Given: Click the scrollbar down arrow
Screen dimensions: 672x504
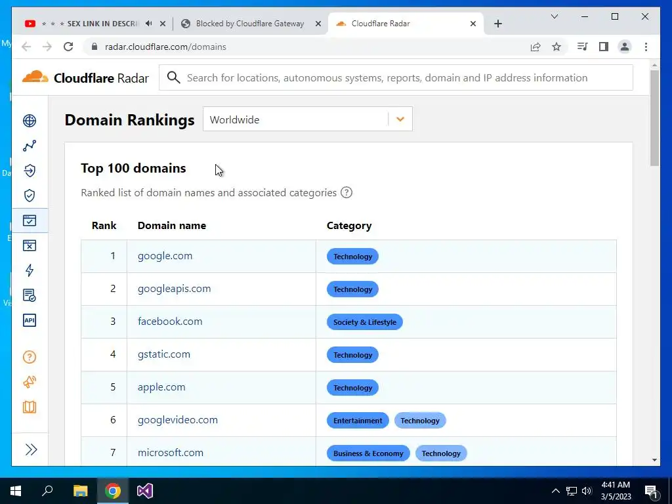Looking at the screenshot, I should (x=654, y=460).
